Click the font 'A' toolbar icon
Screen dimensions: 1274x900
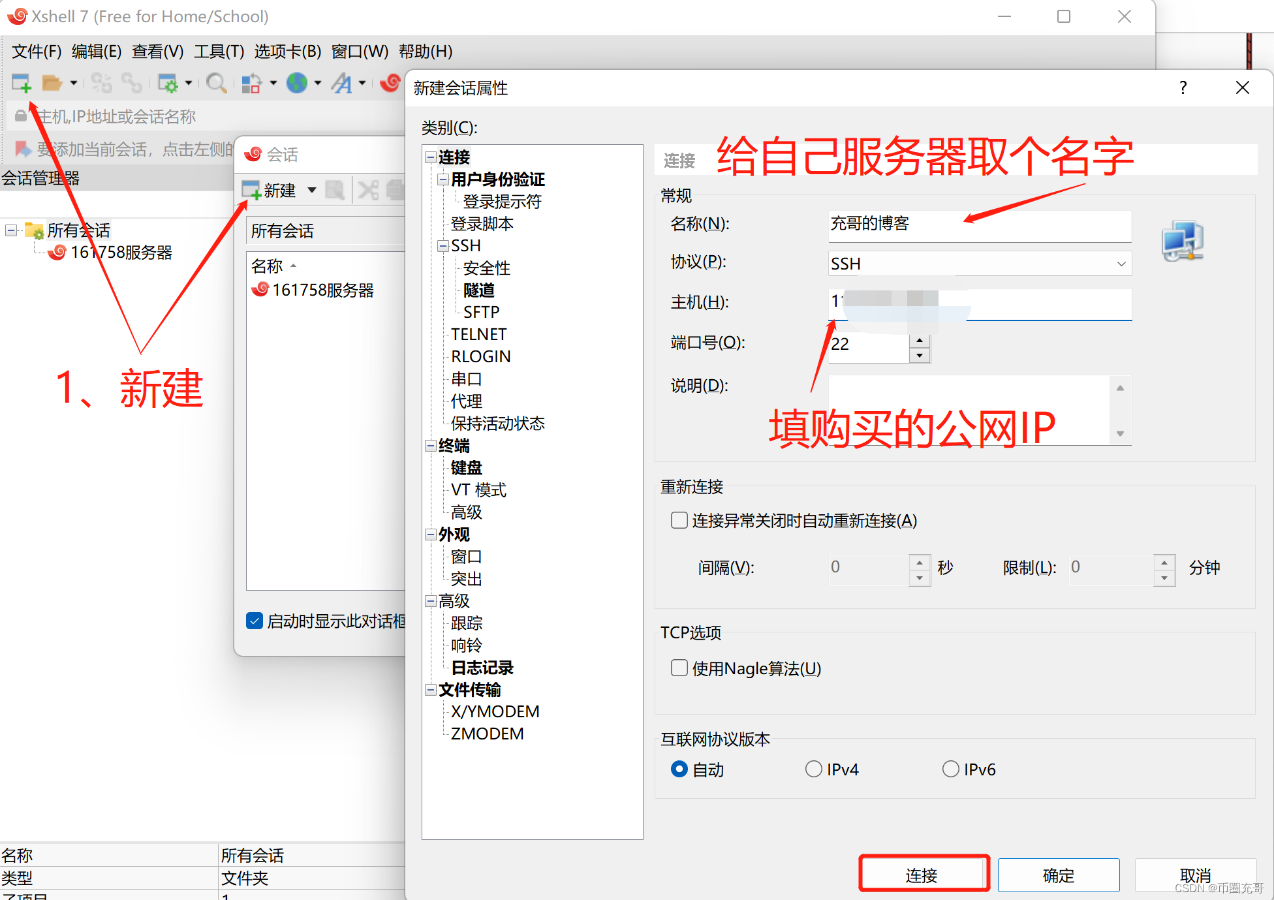pyautogui.click(x=342, y=83)
